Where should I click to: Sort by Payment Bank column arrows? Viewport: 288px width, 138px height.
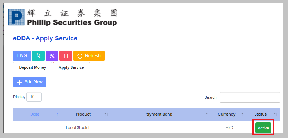208,114
